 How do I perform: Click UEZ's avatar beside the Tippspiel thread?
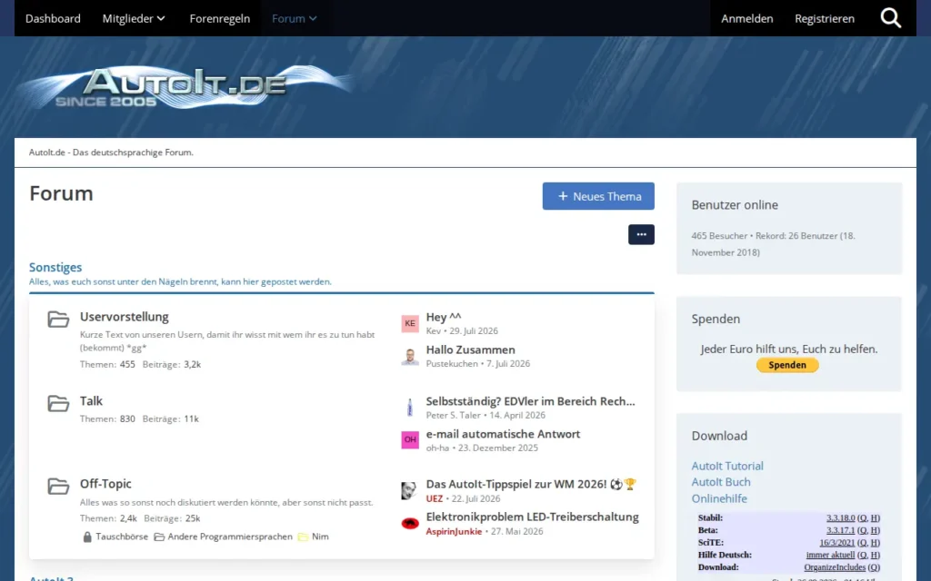[410, 490]
